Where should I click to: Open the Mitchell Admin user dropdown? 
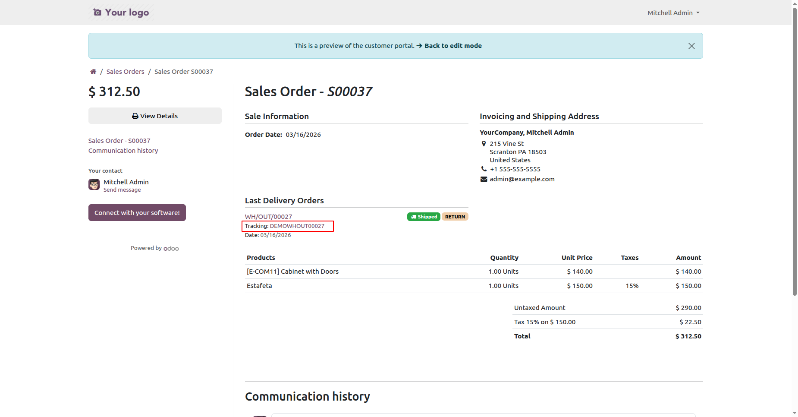[673, 13]
